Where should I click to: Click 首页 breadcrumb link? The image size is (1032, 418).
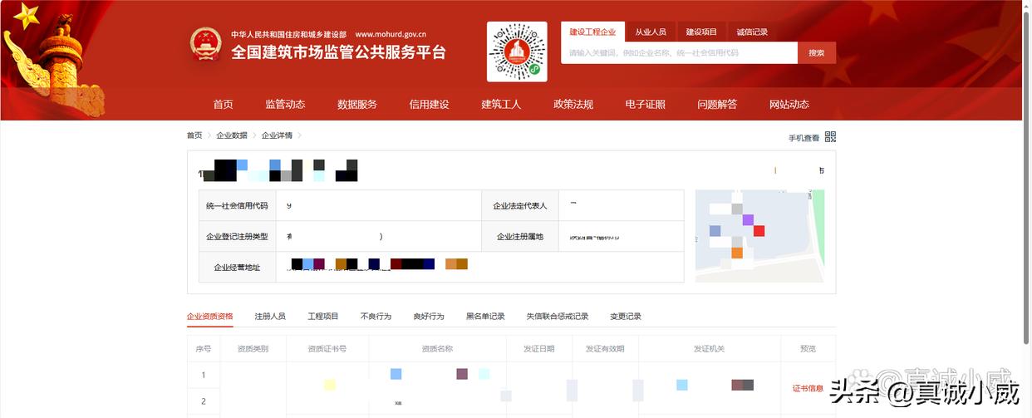[x=194, y=135]
